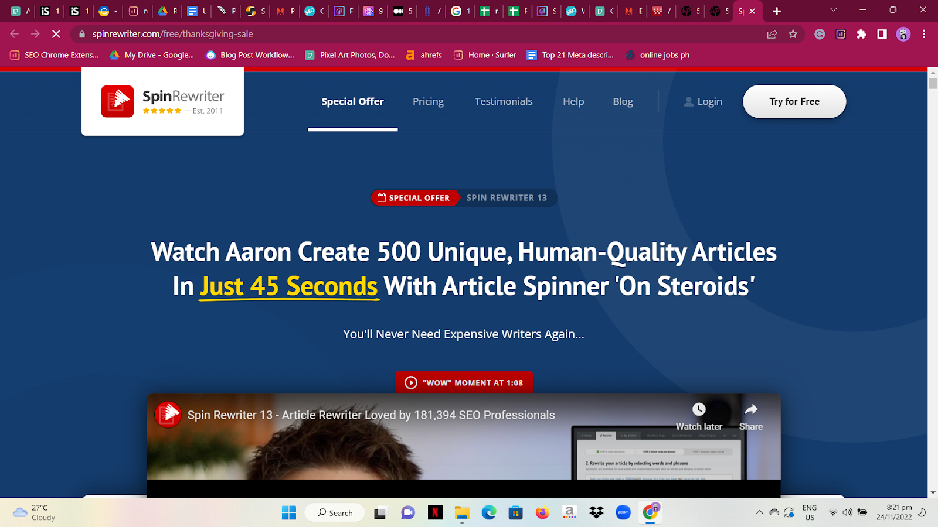This screenshot has width=938, height=527.
Task: Open the Blog Post Workflow bookmark
Action: click(x=250, y=55)
